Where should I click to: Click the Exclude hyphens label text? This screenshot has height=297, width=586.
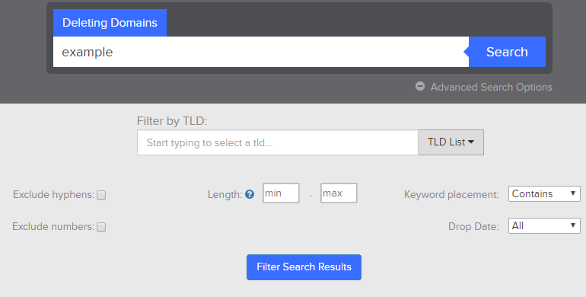coord(53,194)
